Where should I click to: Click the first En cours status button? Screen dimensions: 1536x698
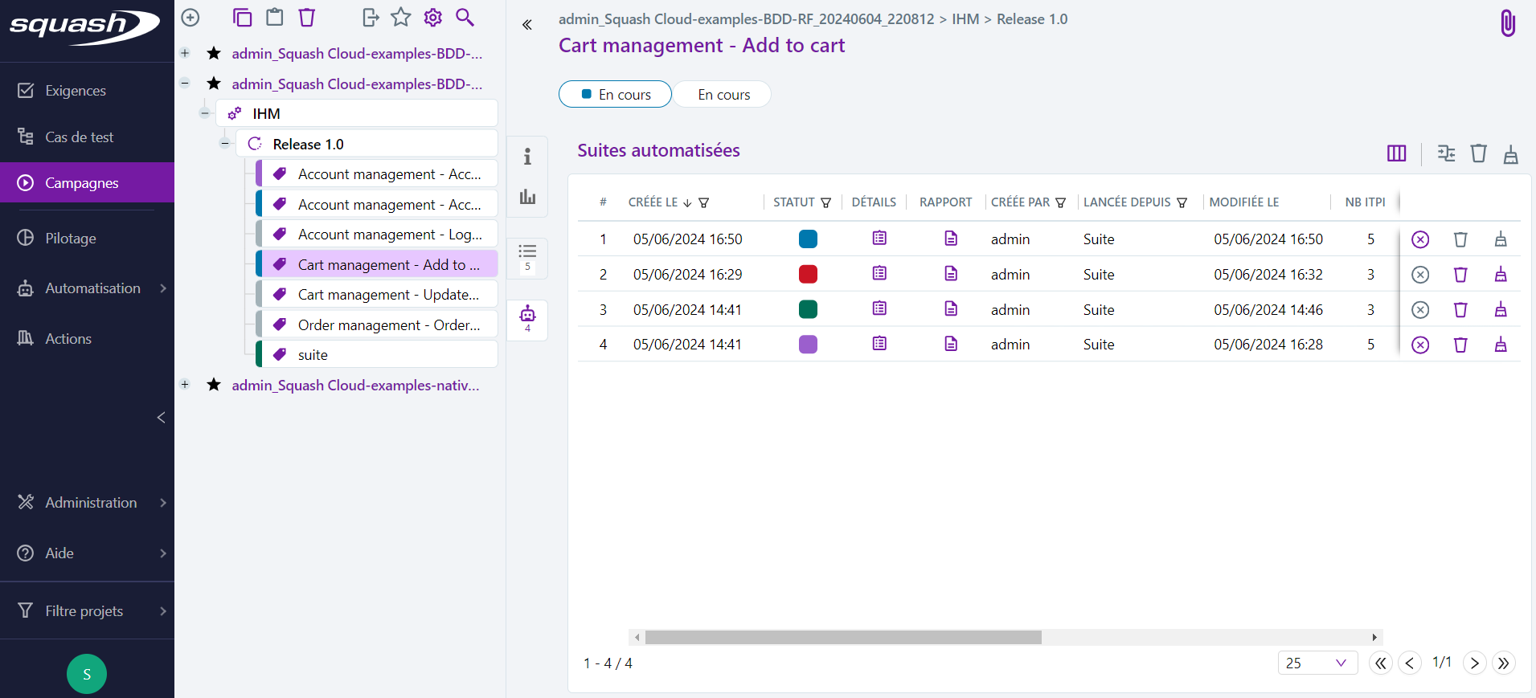tap(615, 95)
